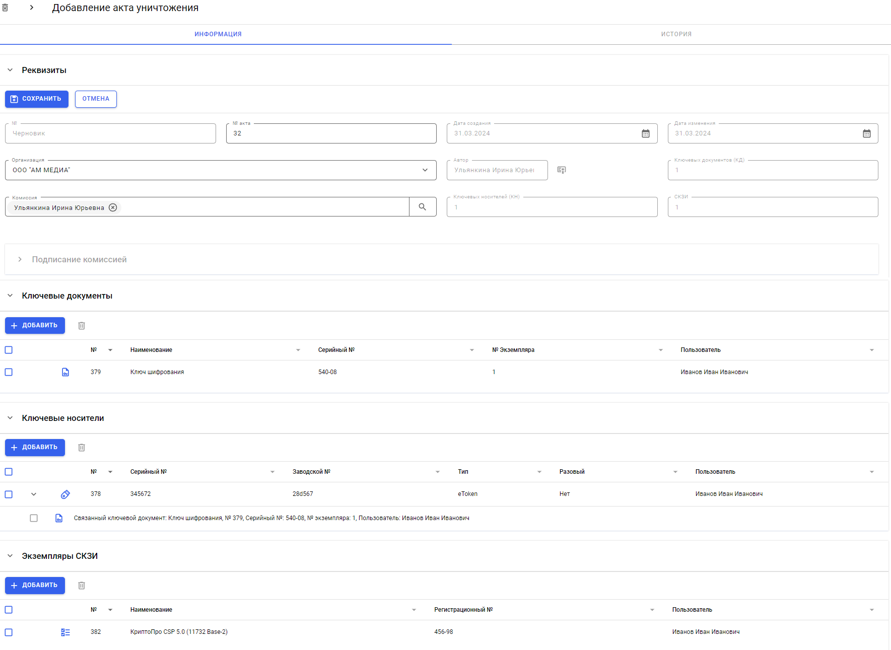Click the Отмена button

tap(96, 99)
